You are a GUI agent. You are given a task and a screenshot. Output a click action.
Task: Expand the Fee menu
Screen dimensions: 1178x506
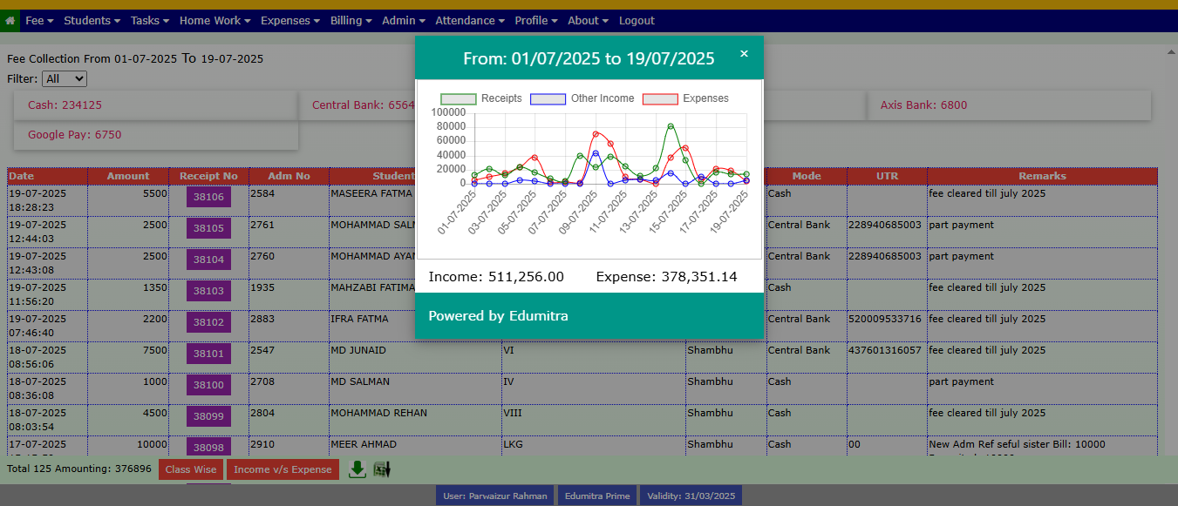click(38, 20)
